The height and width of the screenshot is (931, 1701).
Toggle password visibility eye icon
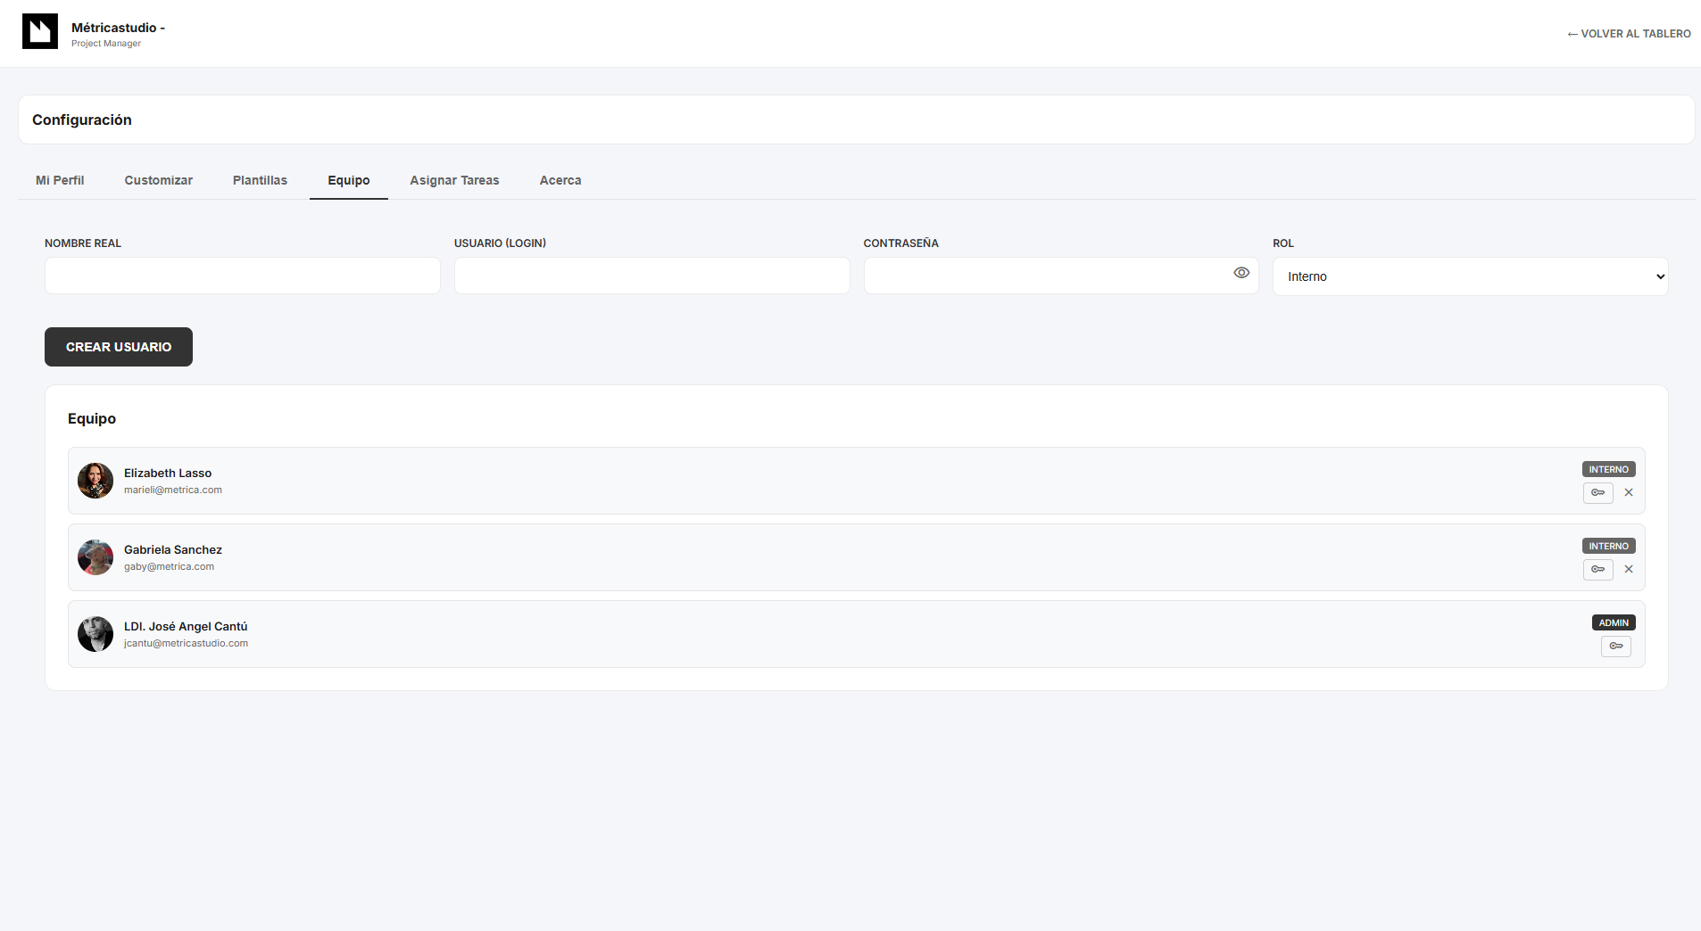[x=1240, y=273]
